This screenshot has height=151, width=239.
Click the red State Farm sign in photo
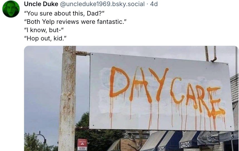(82, 145)
